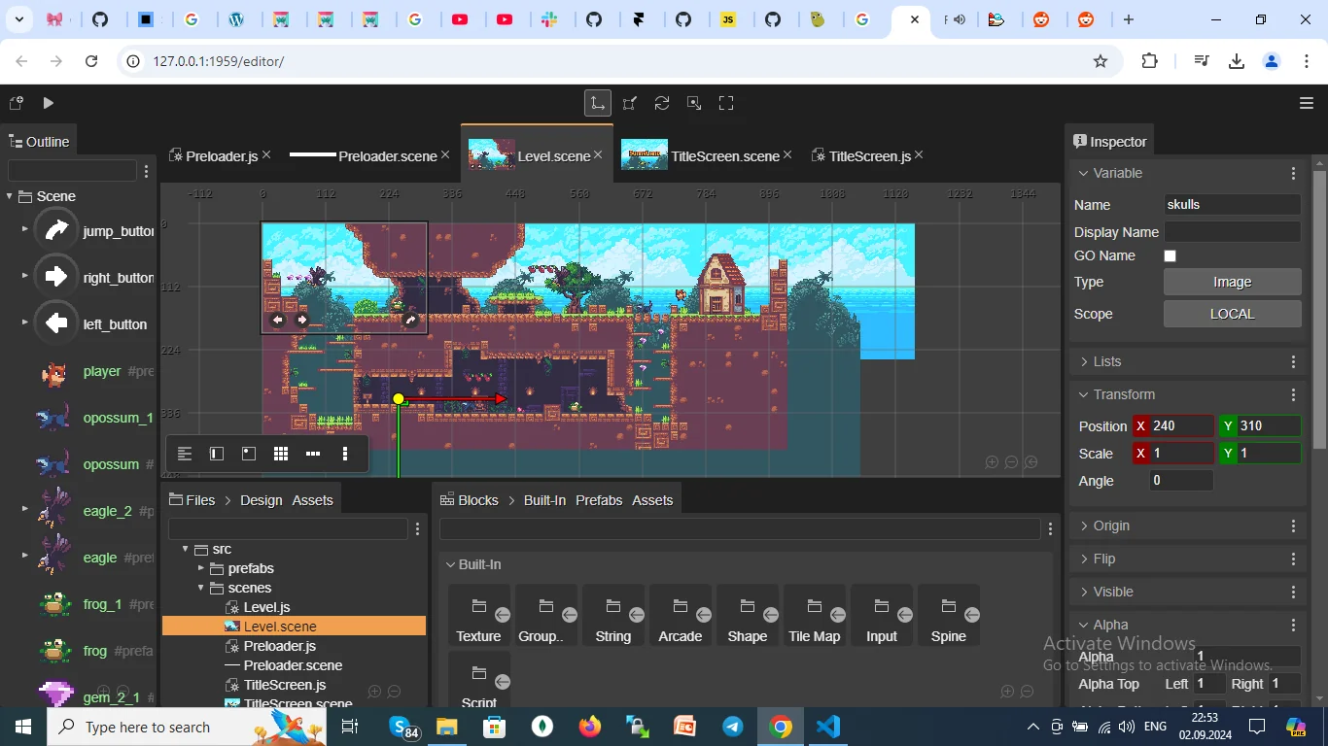Toggle fullscreen mode icon

[726, 103]
